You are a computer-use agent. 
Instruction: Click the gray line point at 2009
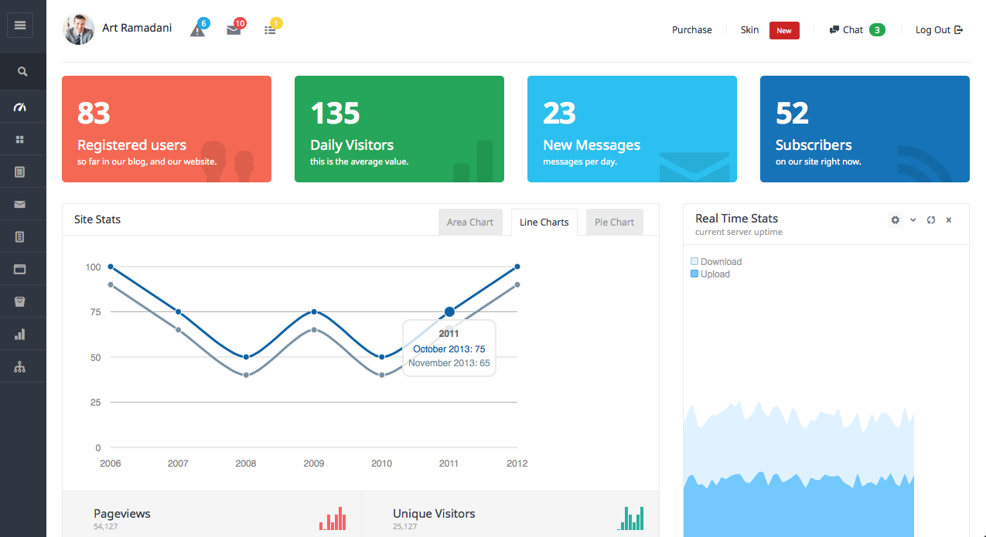click(x=314, y=330)
